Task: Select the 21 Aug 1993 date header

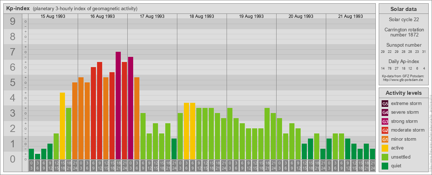Action: (x=350, y=16)
